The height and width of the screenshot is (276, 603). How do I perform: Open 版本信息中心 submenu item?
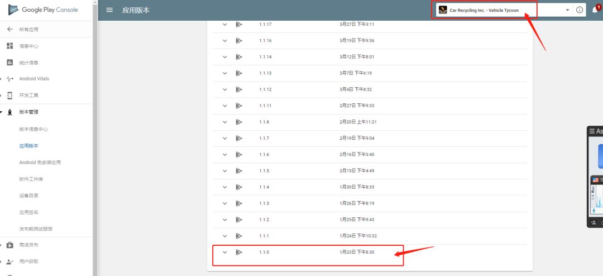(33, 129)
